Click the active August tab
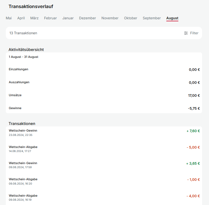The height and width of the screenshot is (205, 209). tap(172, 18)
